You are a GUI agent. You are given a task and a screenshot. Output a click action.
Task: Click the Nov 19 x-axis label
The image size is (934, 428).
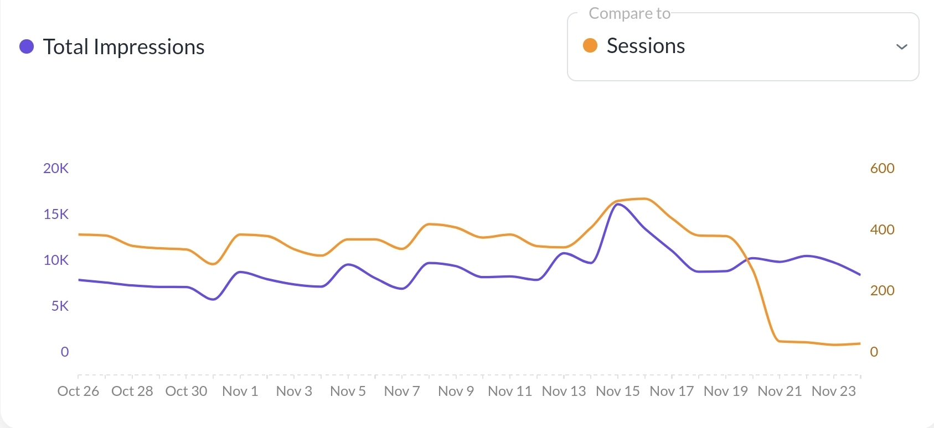(x=725, y=392)
